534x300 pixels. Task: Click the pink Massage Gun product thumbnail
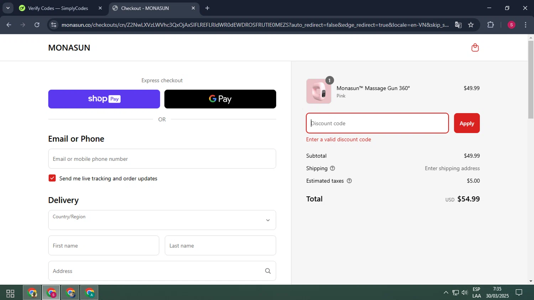(x=319, y=91)
